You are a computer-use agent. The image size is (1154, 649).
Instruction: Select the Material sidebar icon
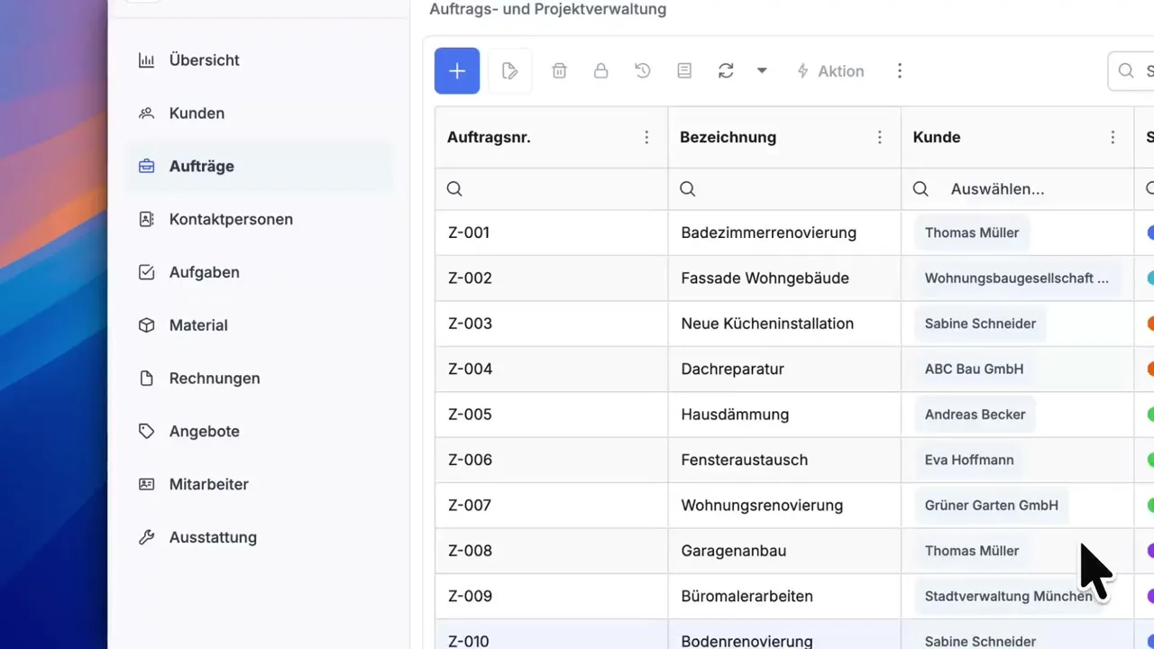tap(147, 325)
